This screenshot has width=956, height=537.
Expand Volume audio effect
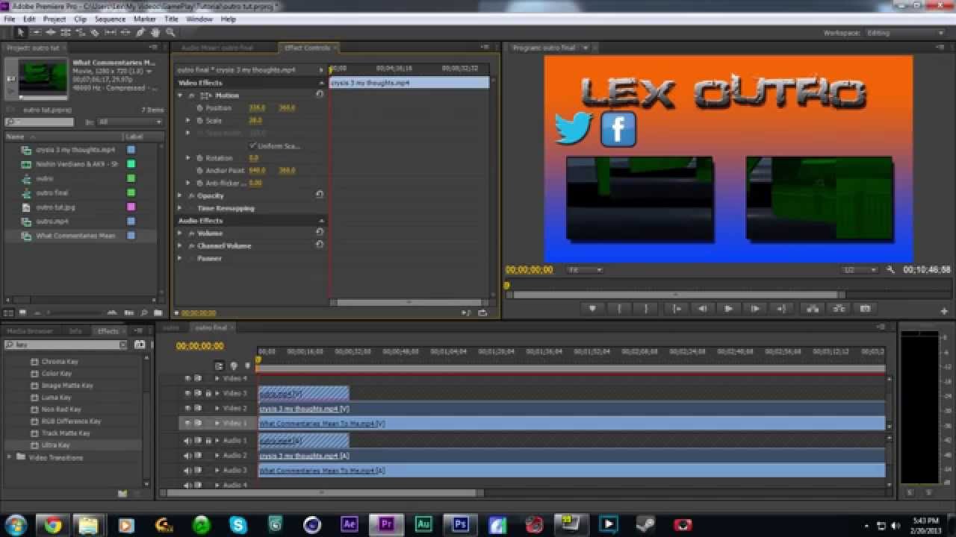180,233
